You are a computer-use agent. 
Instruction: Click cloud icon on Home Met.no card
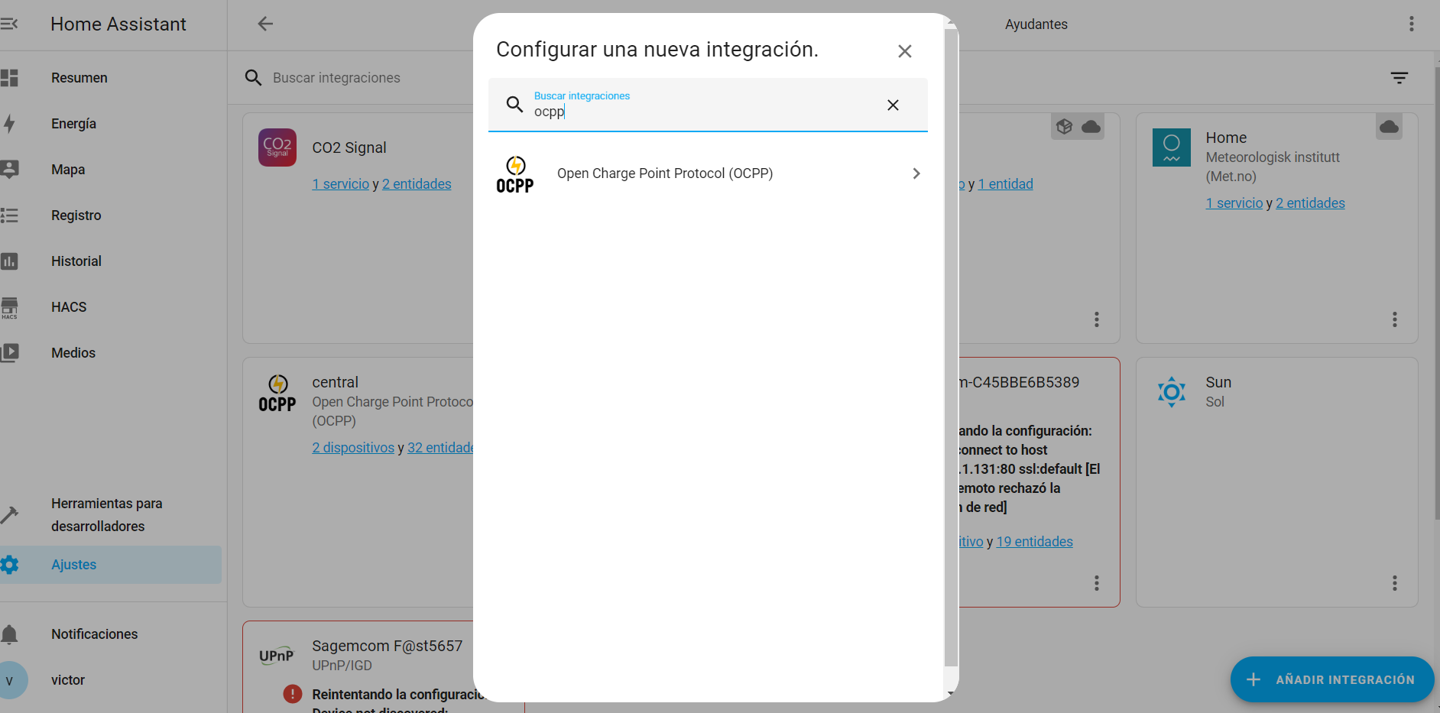pos(1390,127)
